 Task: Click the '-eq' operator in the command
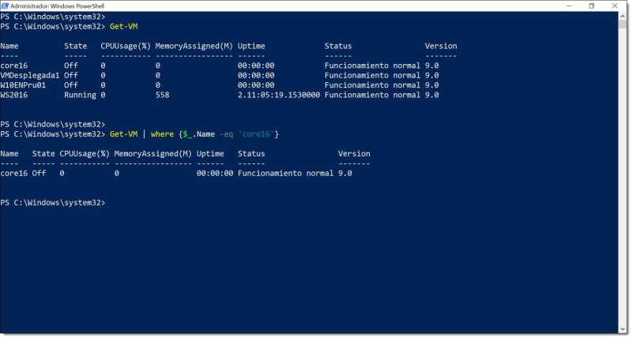227,134
